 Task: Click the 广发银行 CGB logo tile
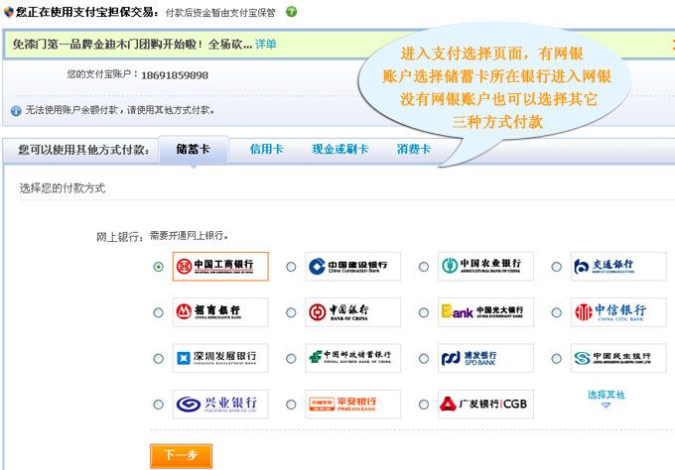(x=485, y=405)
